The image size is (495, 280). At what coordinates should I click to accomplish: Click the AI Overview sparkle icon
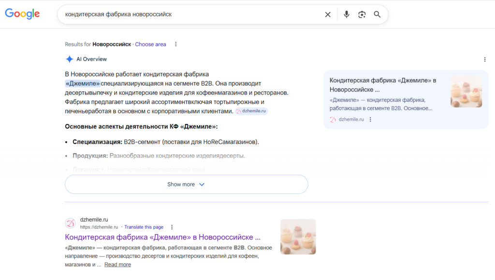pyautogui.click(x=69, y=59)
